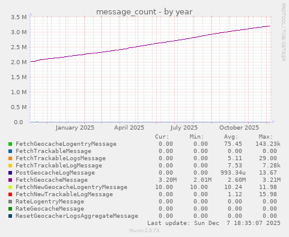Click the 13.67 max value
This screenshot has height=237, width=289.
click(268, 173)
